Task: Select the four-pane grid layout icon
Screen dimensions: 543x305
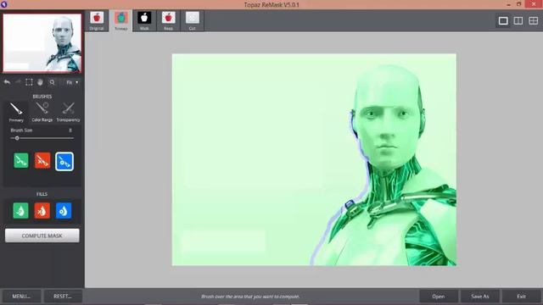Action: point(534,20)
